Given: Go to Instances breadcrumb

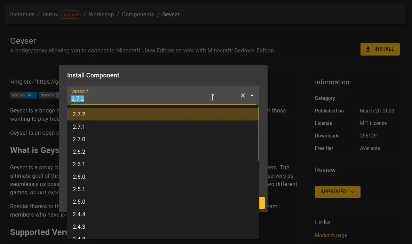Looking at the screenshot, I should [x=22, y=15].
